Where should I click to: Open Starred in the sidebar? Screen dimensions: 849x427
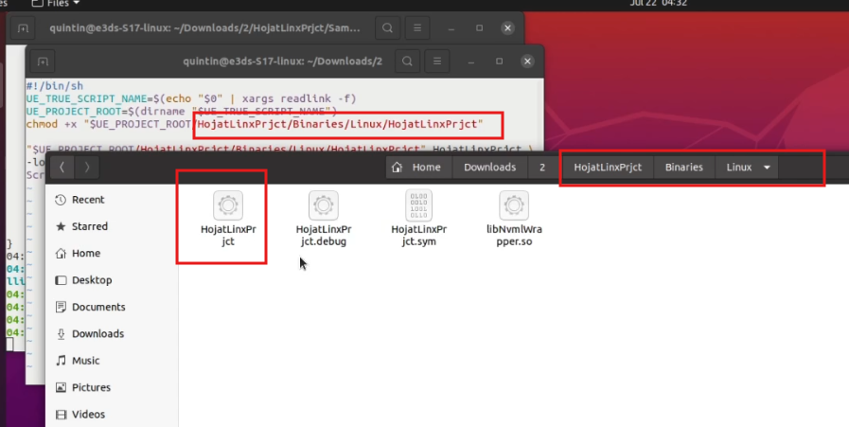pos(89,226)
